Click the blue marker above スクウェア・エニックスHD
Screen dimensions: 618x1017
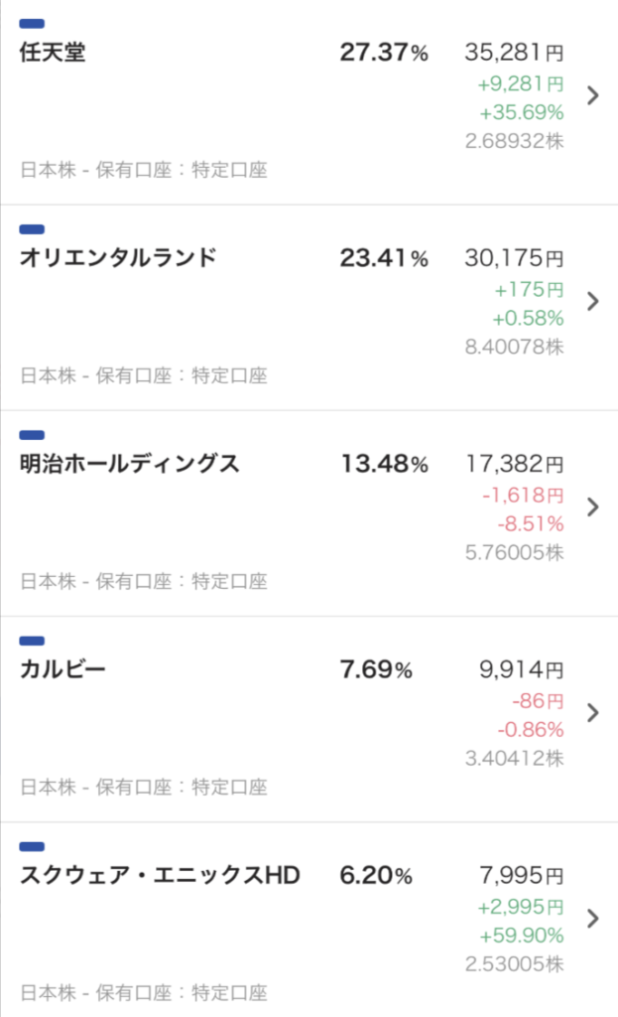[x=32, y=846]
